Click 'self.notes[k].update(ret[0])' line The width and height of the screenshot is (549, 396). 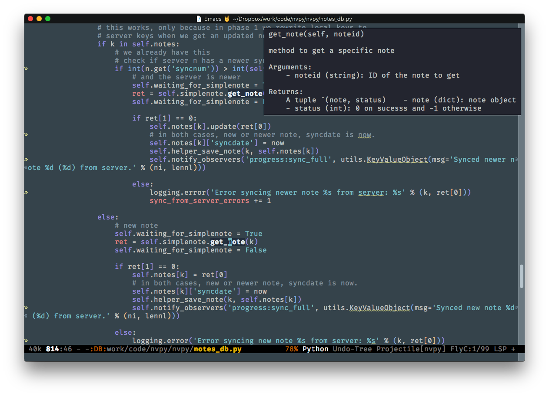click(210, 126)
